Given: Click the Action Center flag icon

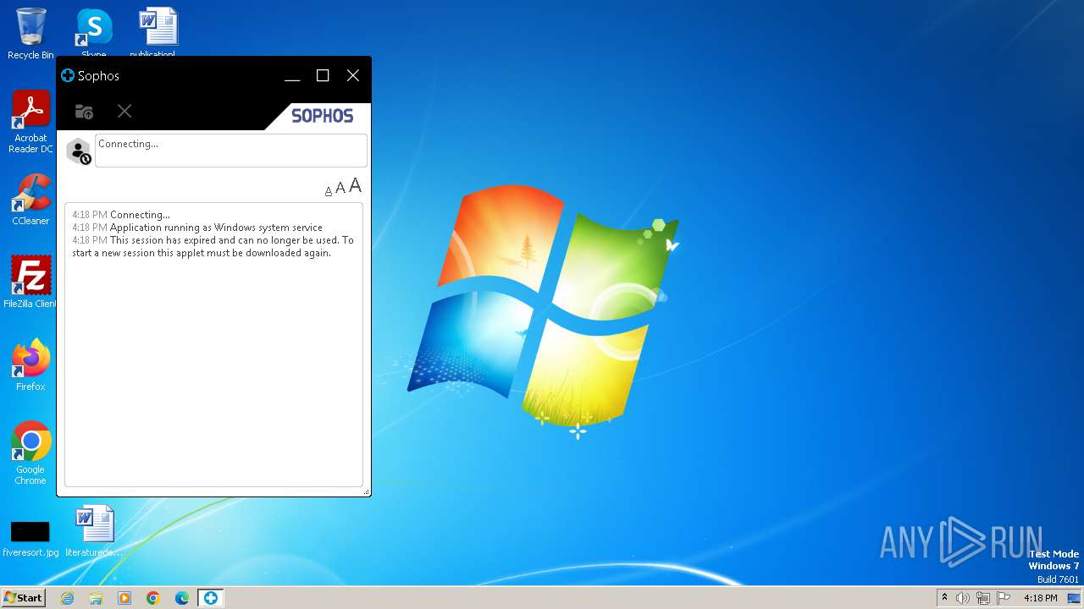Looking at the screenshot, I should 1004,598.
